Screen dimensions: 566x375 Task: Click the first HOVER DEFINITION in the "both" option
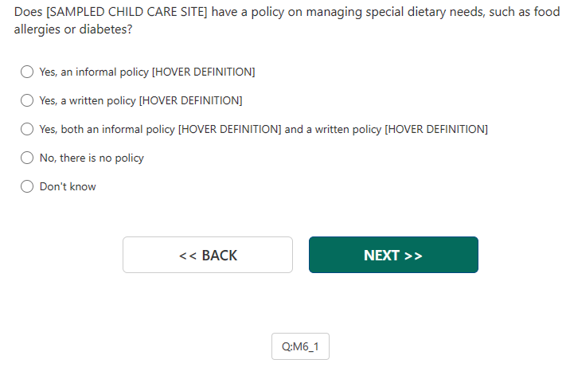[x=229, y=129]
